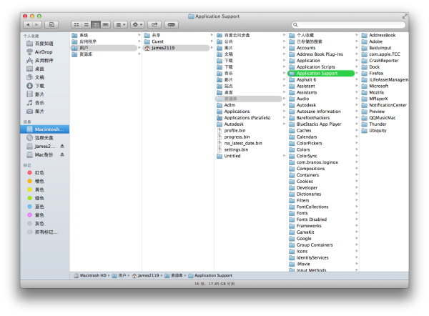
Task: Click the Edit Tags toolbar button
Action: pyautogui.click(x=172, y=24)
